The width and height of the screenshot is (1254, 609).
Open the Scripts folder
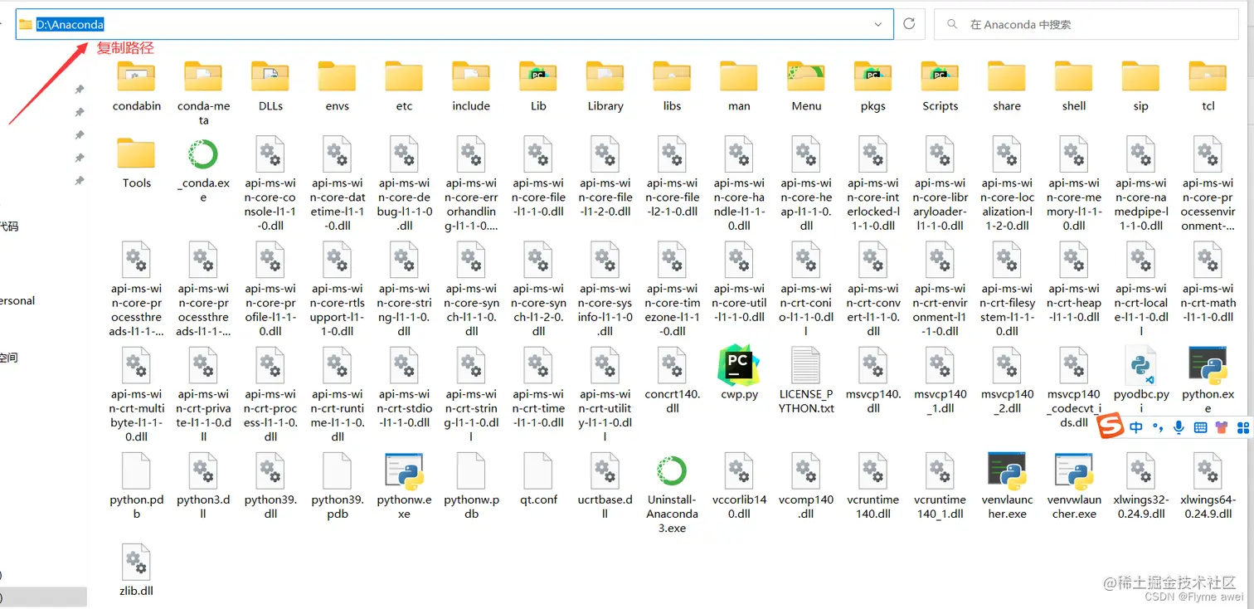pos(941,86)
